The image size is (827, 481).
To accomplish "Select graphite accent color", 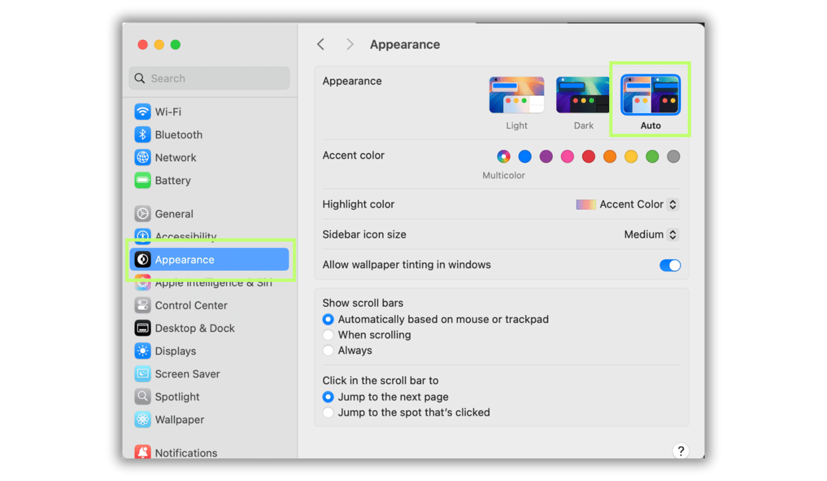I will point(673,156).
